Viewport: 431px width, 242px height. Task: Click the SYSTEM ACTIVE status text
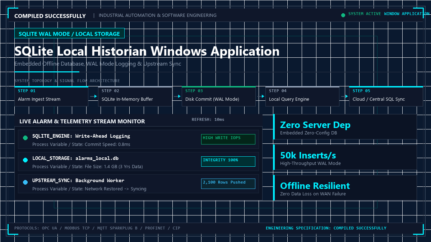[x=365, y=14]
